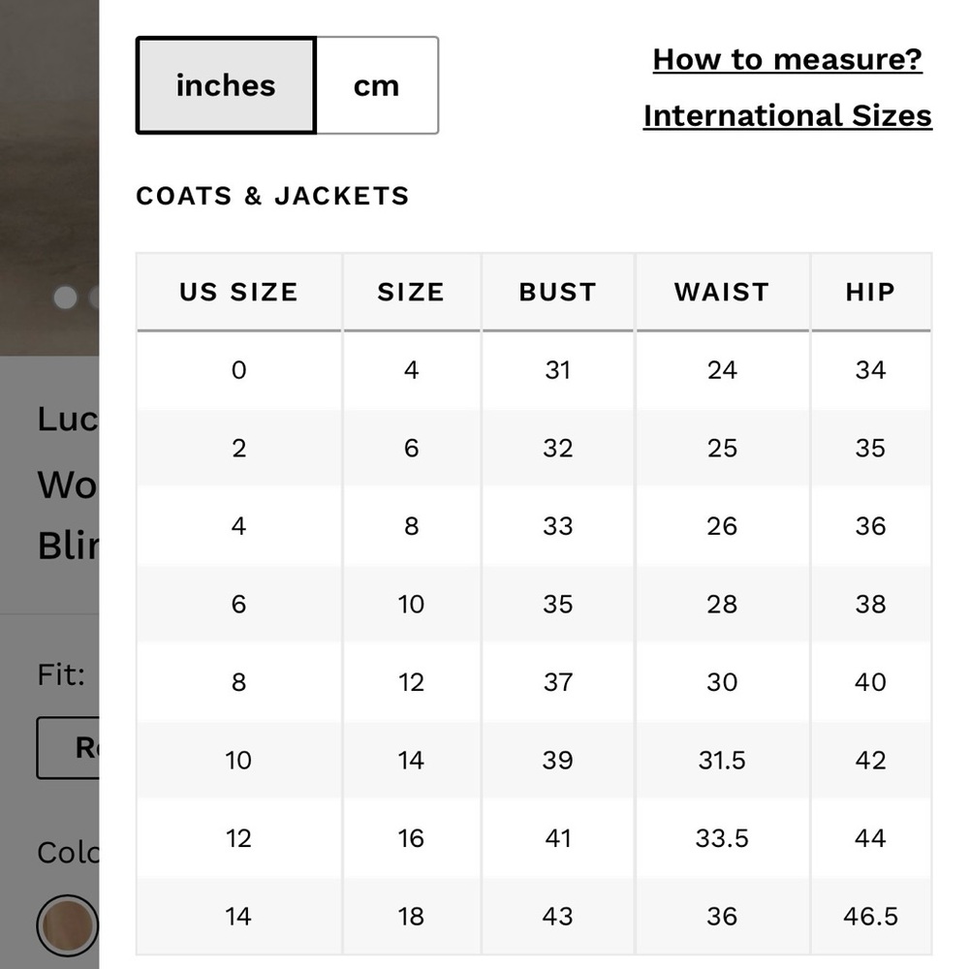
Task: Click the bust value 43 cell
Action: (557, 916)
